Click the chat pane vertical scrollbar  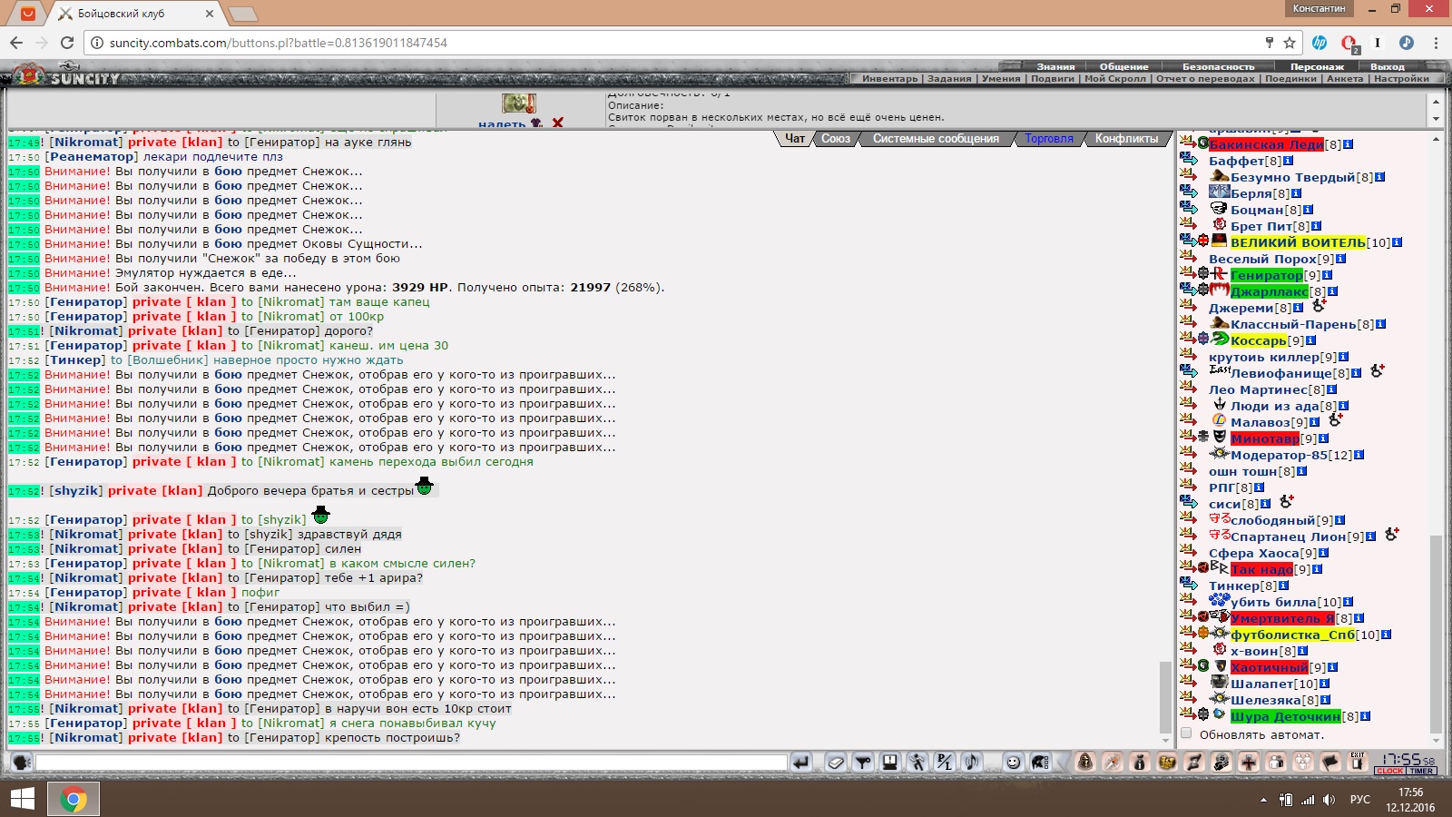pos(1165,695)
